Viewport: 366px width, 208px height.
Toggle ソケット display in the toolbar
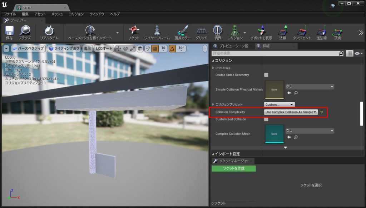click(134, 33)
